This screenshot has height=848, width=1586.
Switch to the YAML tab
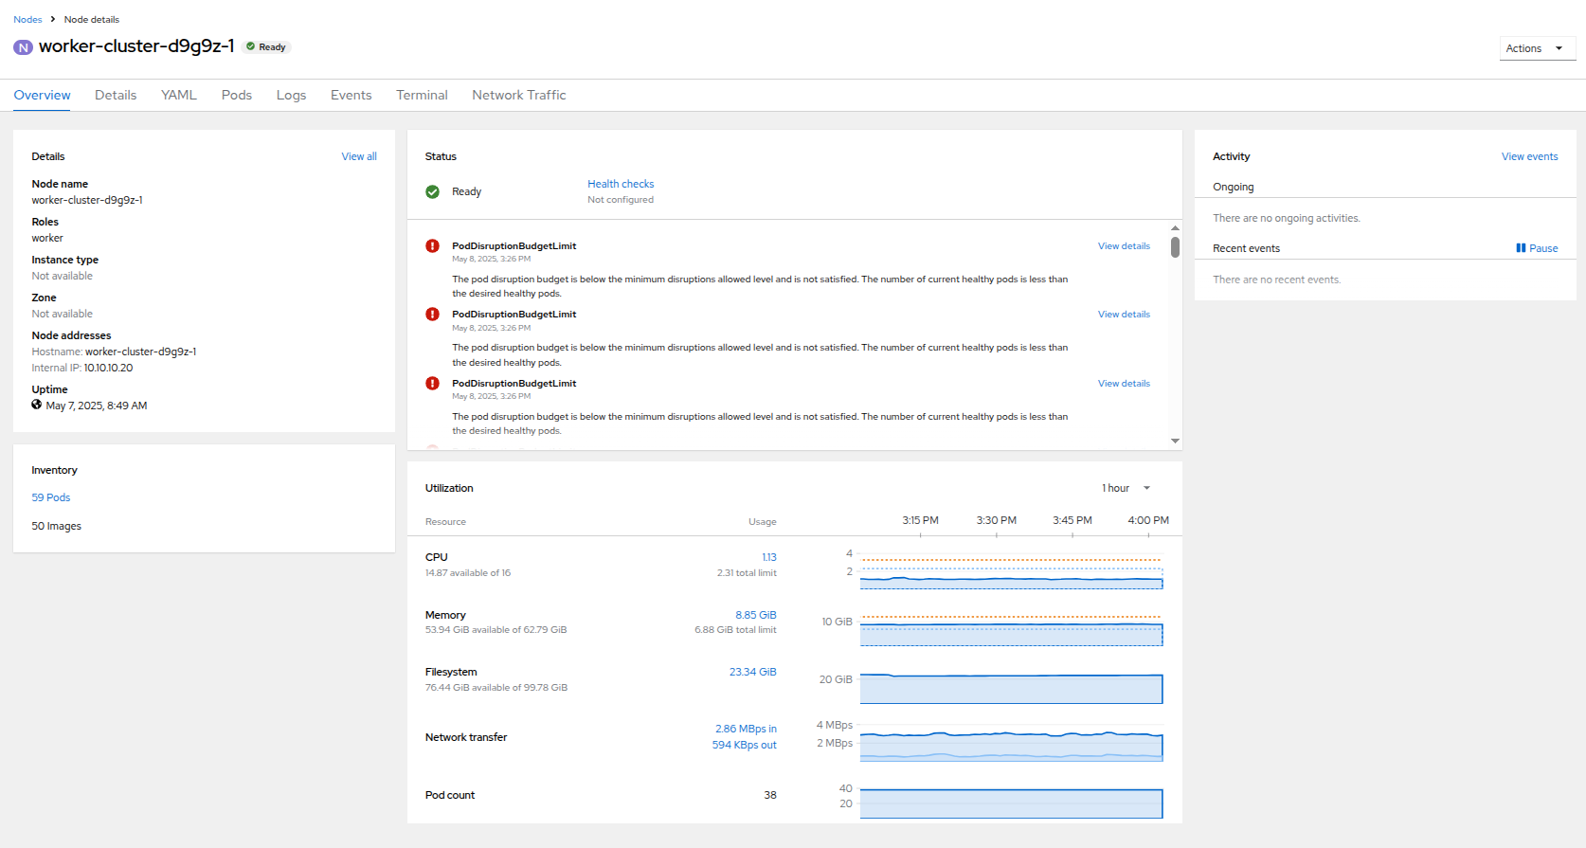(x=178, y=95)
